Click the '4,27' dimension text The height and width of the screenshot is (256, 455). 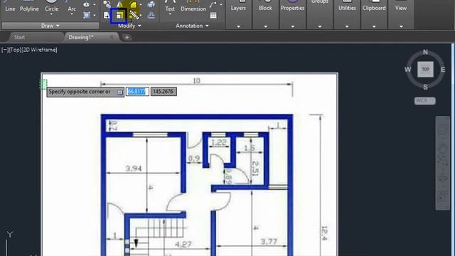click(183, 245)
